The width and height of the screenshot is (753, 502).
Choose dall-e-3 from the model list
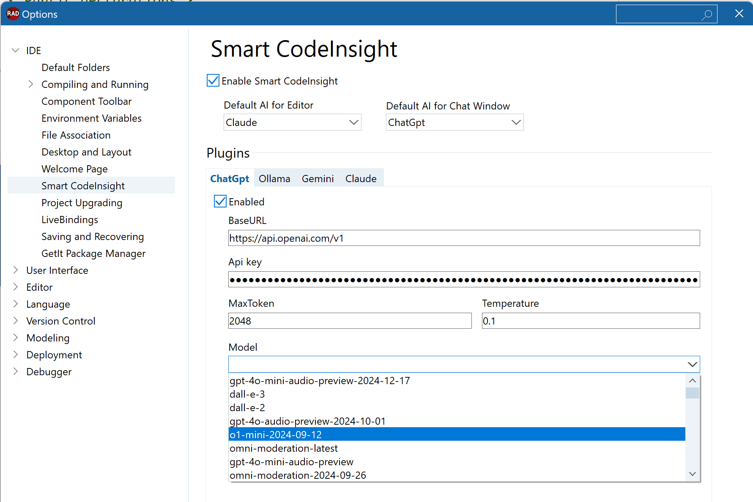click(457, 394)
